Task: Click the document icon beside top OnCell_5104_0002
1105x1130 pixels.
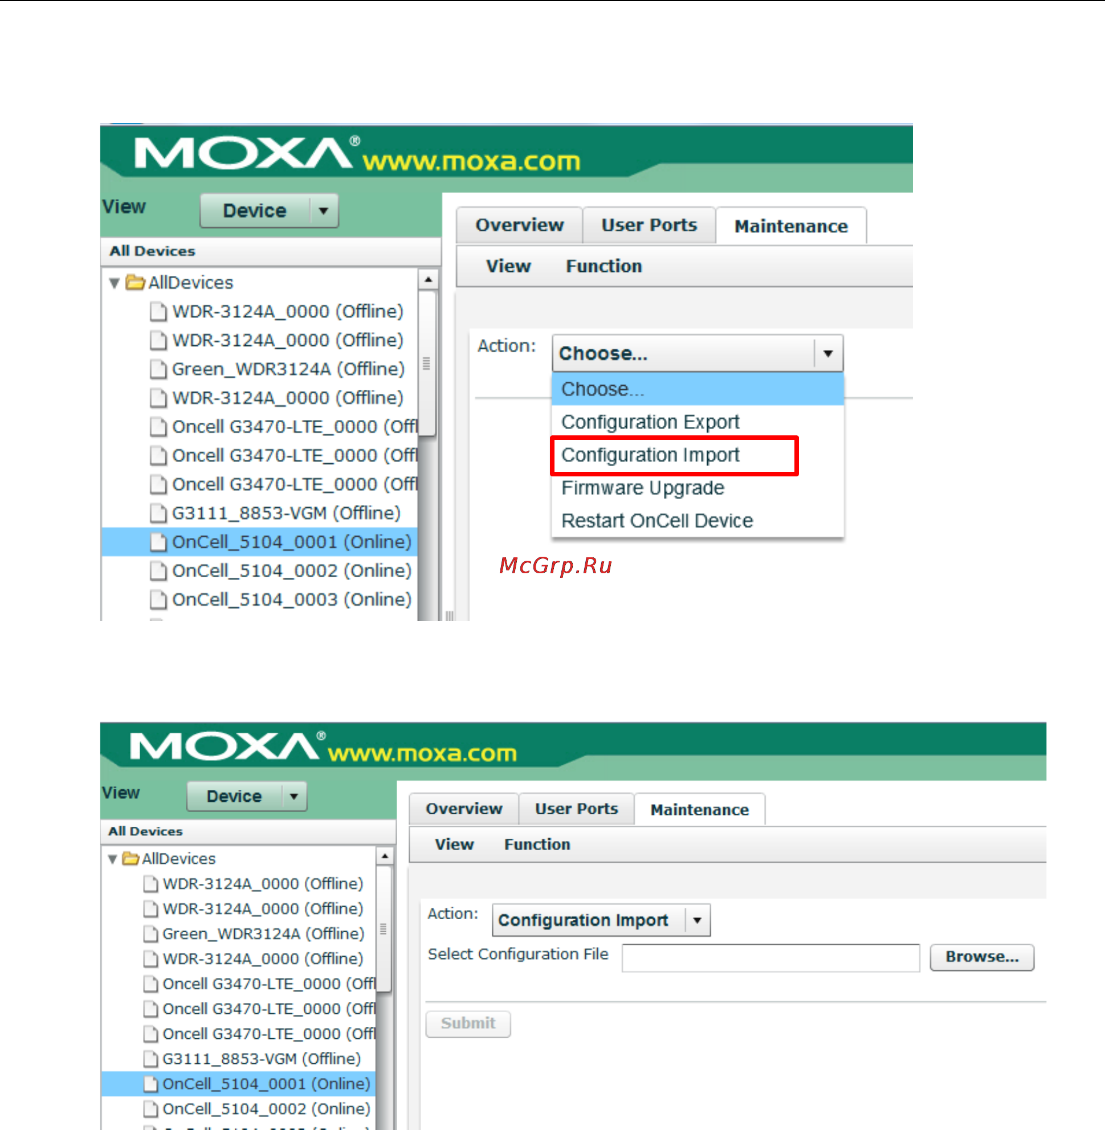Action: pyautogui.click(x=158, y=571)
